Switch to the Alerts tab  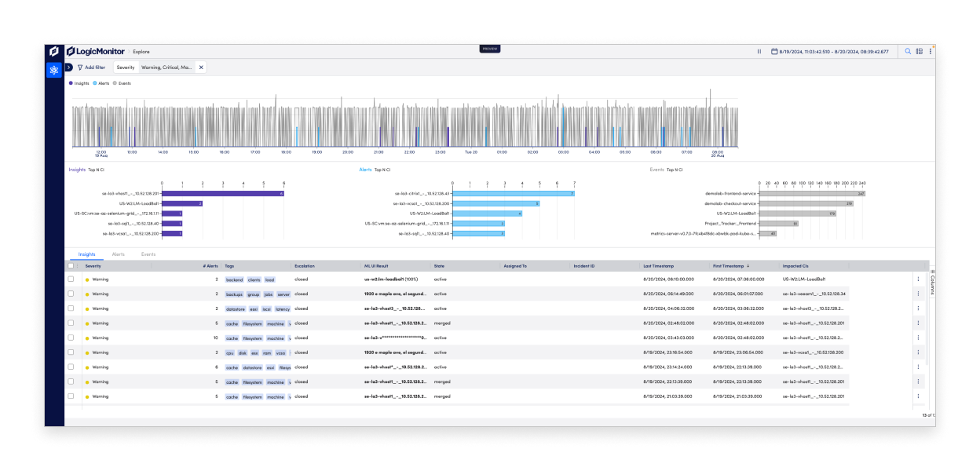(117, 254)
